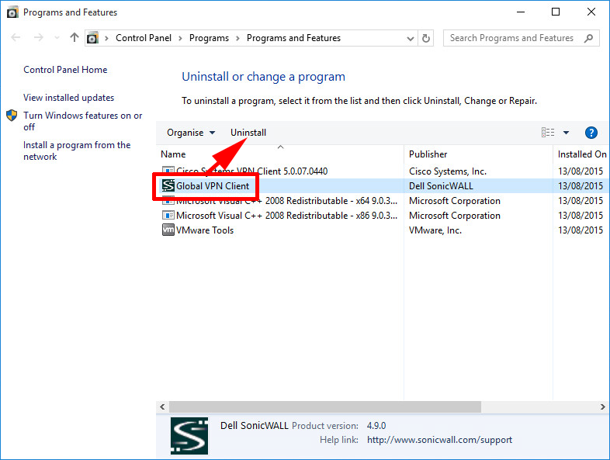Expand chevron after Control Panel breadcrumb
The width and height of the screenshot is (610, 460).
(x=181, y=38)
